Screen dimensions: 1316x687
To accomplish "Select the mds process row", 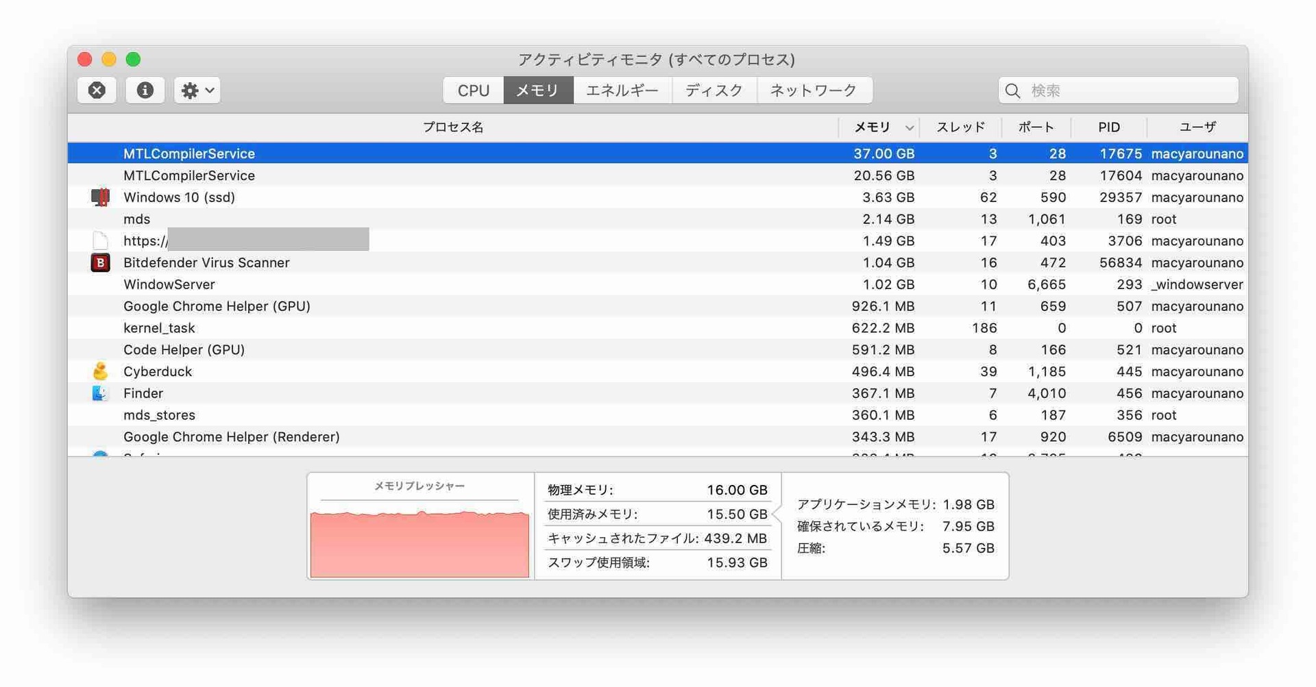I will (658, 219).
